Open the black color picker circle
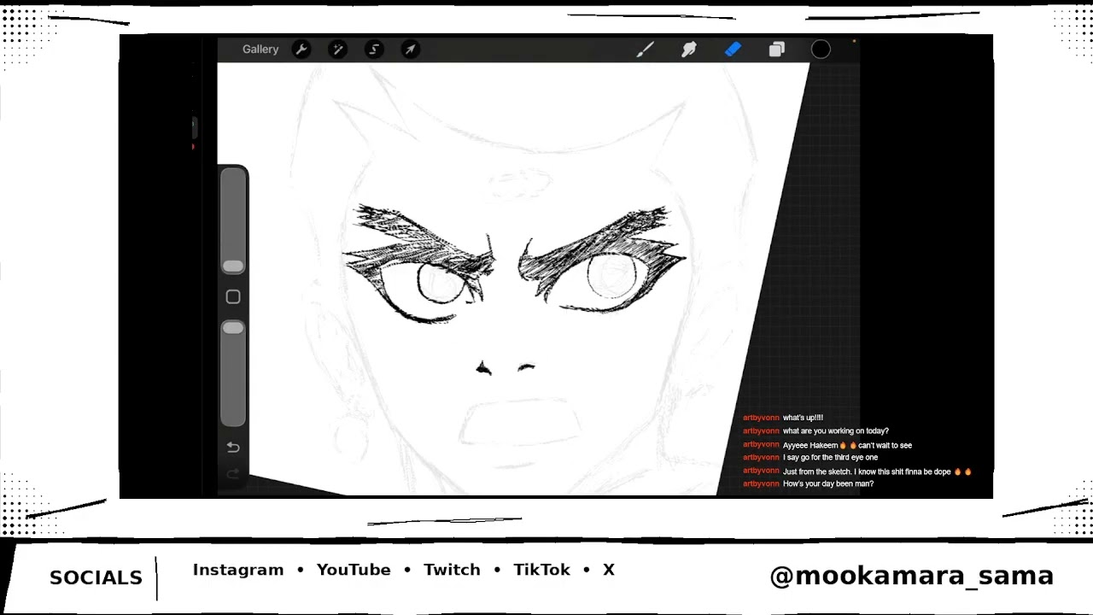The height and width of the screenshot is (615, 1093). 821,50
